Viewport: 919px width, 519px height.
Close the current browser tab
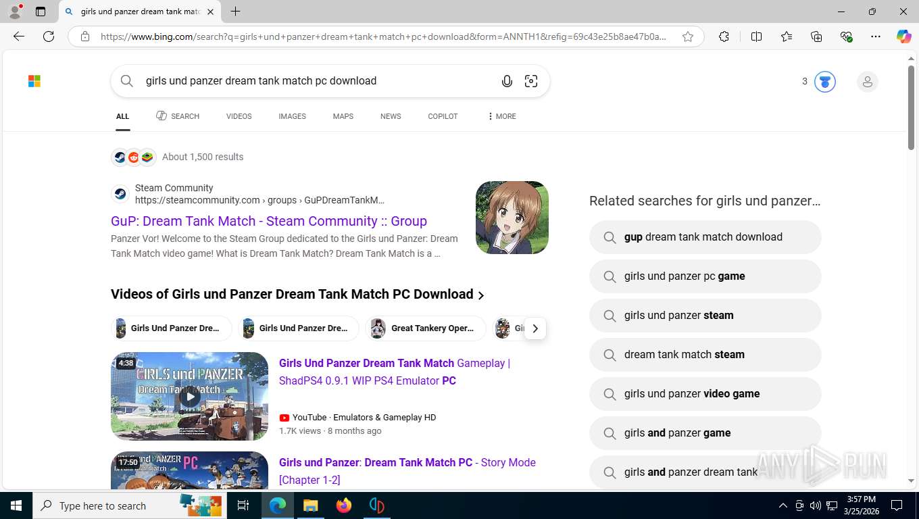pos(210,11)
